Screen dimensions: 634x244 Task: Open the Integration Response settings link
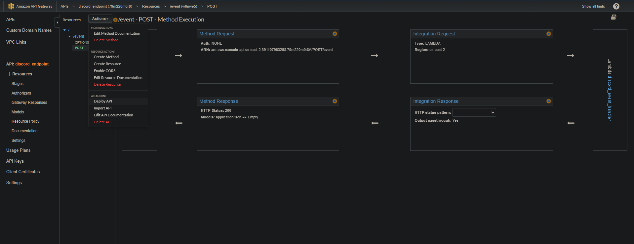[x=436, y=101]
